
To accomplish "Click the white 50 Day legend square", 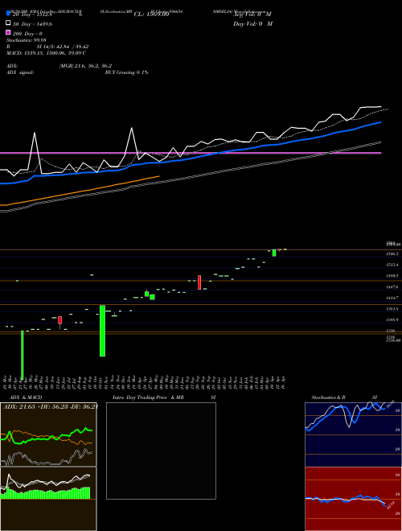I will (x=8, y=23).
